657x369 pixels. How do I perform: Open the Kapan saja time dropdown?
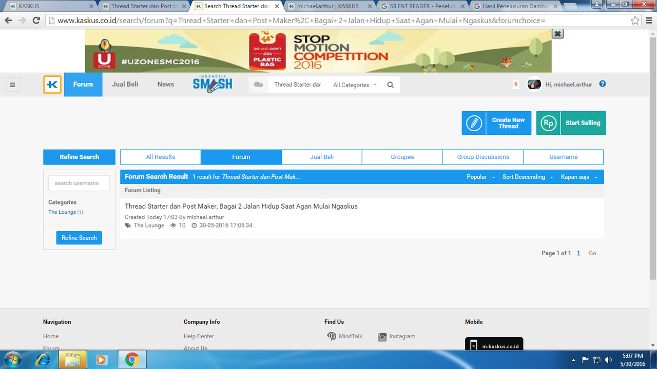tap(579, 177)
